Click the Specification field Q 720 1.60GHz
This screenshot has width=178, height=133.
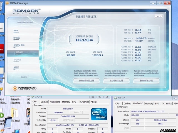[77, 125]
